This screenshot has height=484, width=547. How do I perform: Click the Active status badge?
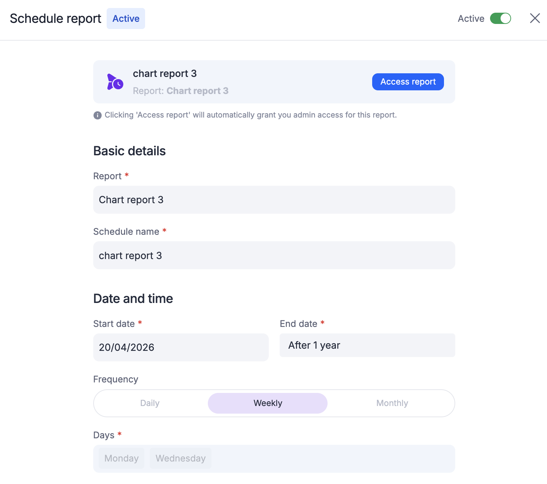coord(126,19)
